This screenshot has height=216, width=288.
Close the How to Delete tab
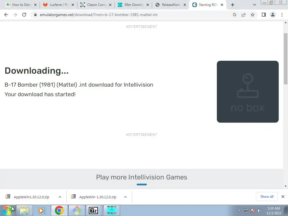(35, 5)
